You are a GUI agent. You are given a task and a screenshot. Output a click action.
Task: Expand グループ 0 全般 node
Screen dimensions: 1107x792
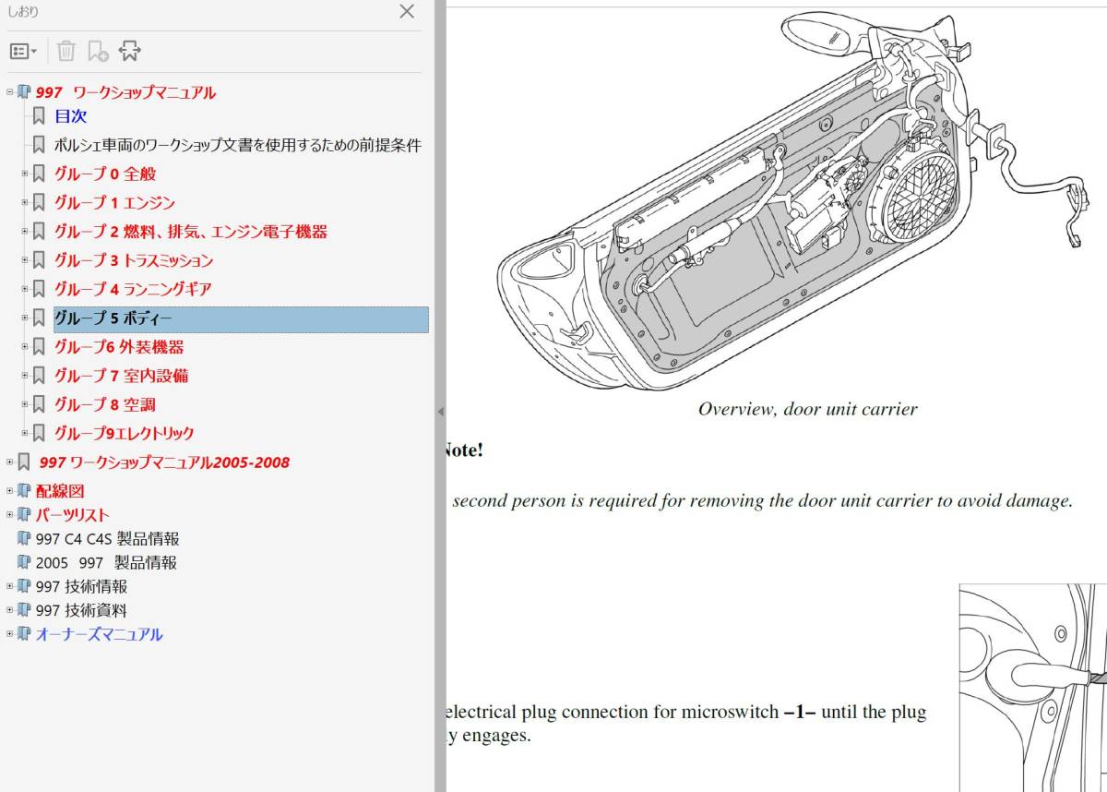[25, 174]
